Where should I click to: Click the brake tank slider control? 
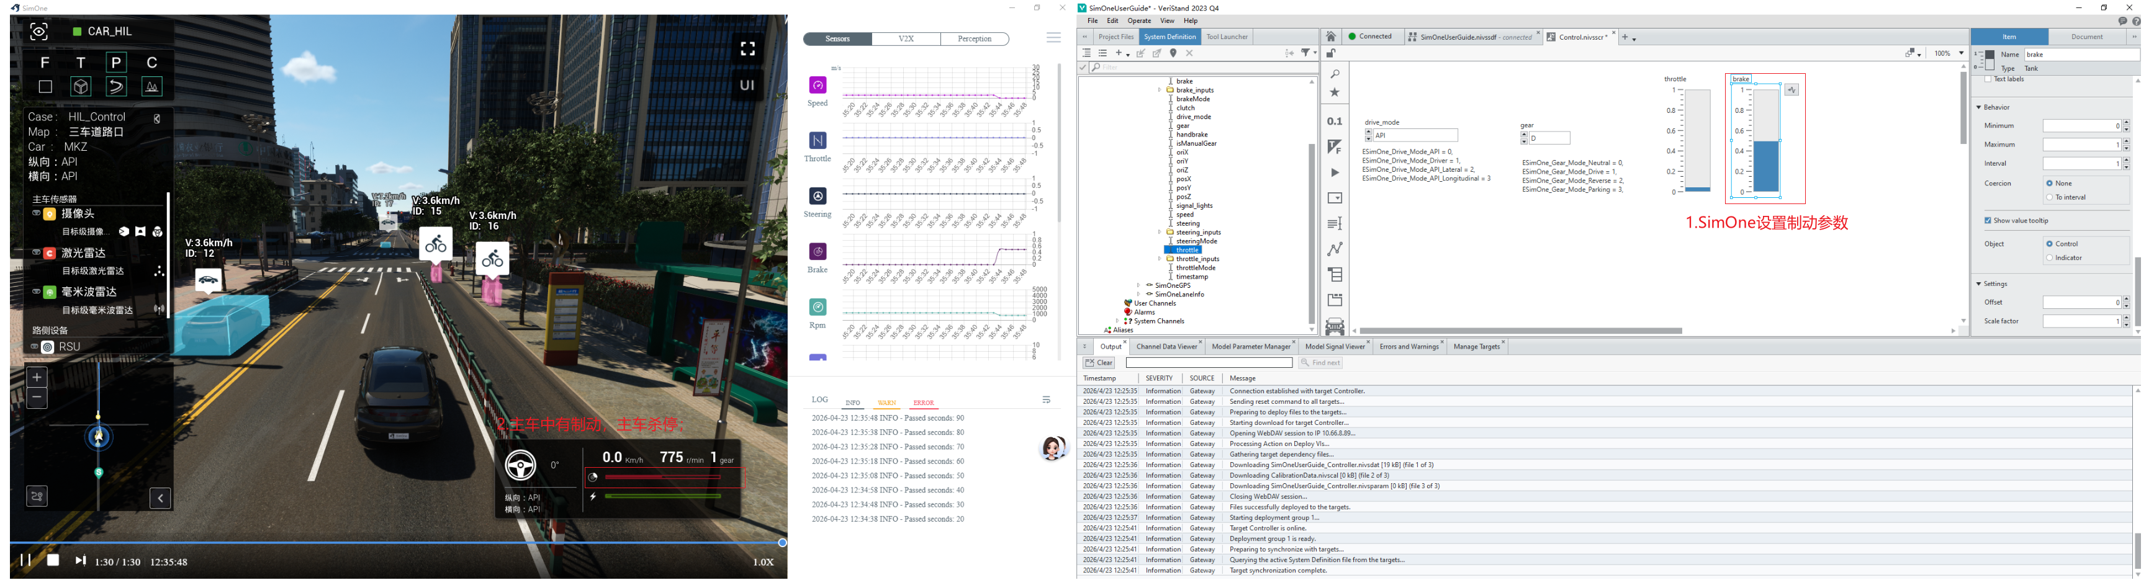point(1766,141)
